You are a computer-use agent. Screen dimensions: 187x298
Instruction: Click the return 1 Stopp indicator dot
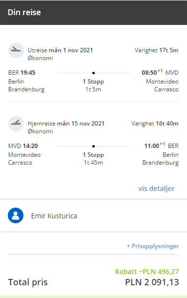tap(93, 146)
